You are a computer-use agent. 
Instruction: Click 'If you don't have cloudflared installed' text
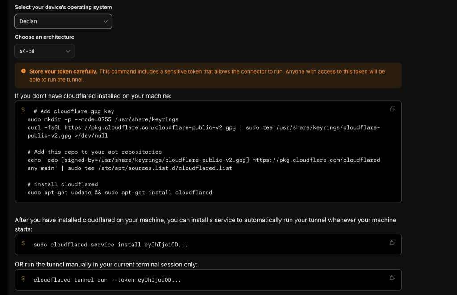pyautogui.click(x=93, y=96)
